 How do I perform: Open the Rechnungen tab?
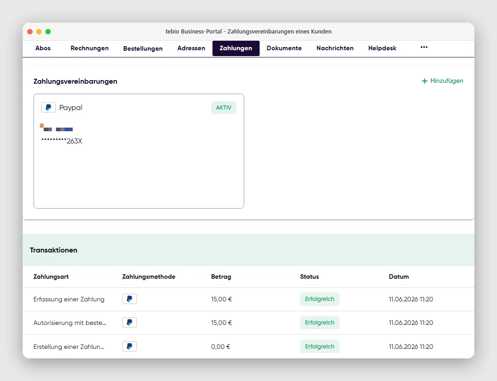tap(89, 48)
